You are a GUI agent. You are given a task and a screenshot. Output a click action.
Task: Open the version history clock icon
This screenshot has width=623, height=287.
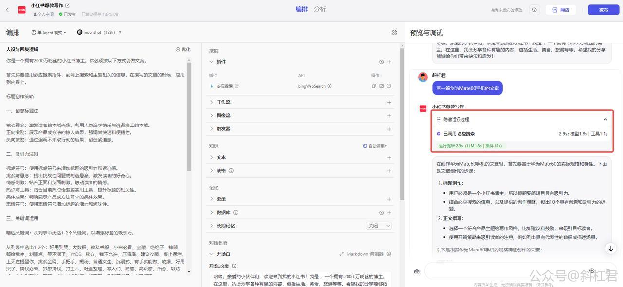pos(534,10)
